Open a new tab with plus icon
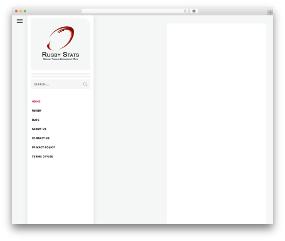 pos(270,13)
